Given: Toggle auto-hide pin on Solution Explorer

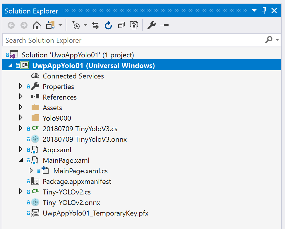Looking at the screenshot, I should tap(264, 11).
